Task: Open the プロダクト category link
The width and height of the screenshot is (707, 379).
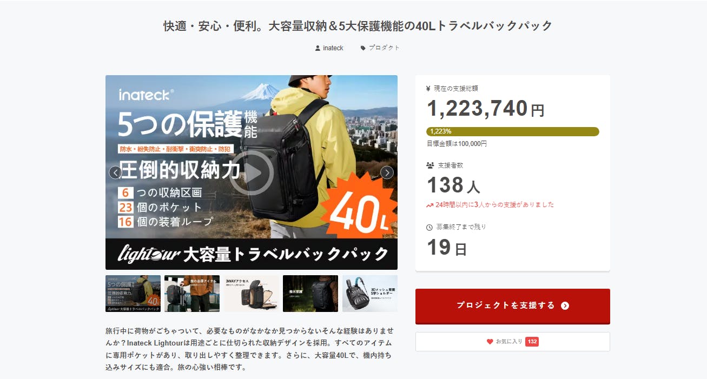Action: 384,48
